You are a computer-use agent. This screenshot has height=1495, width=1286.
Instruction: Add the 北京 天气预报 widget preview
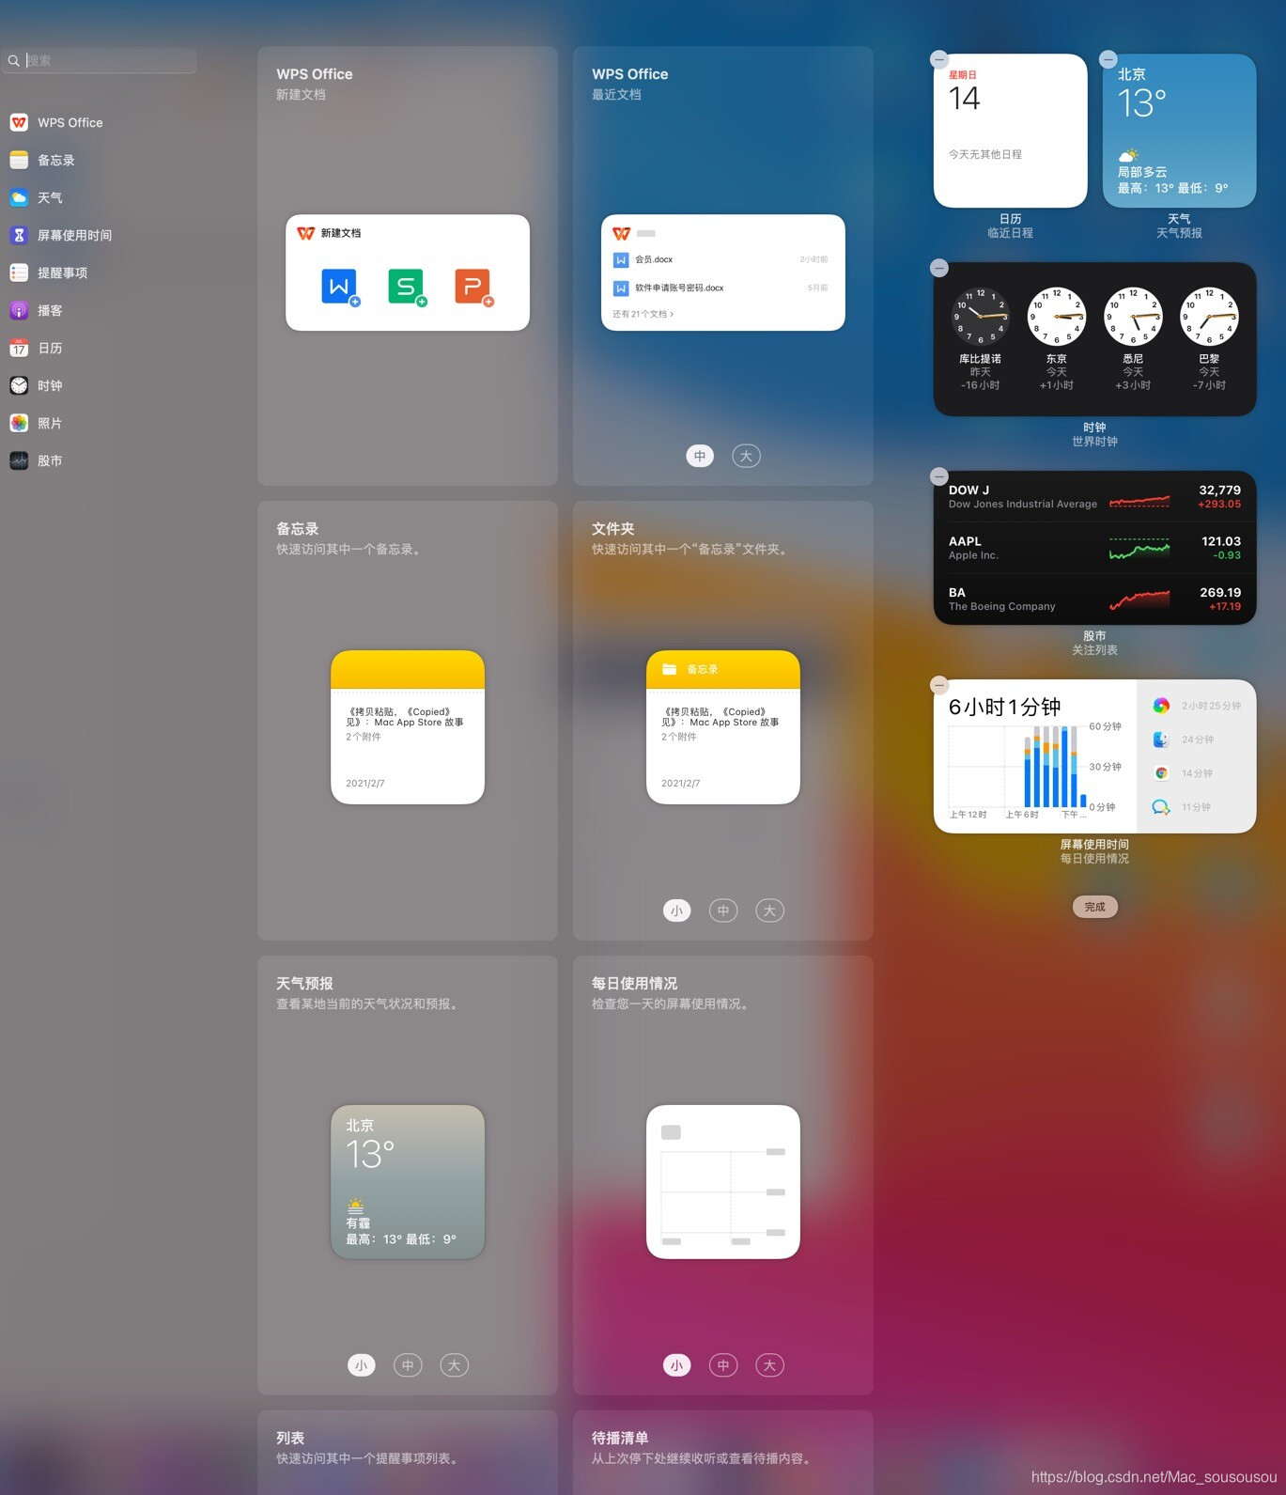pos(408,1182)
